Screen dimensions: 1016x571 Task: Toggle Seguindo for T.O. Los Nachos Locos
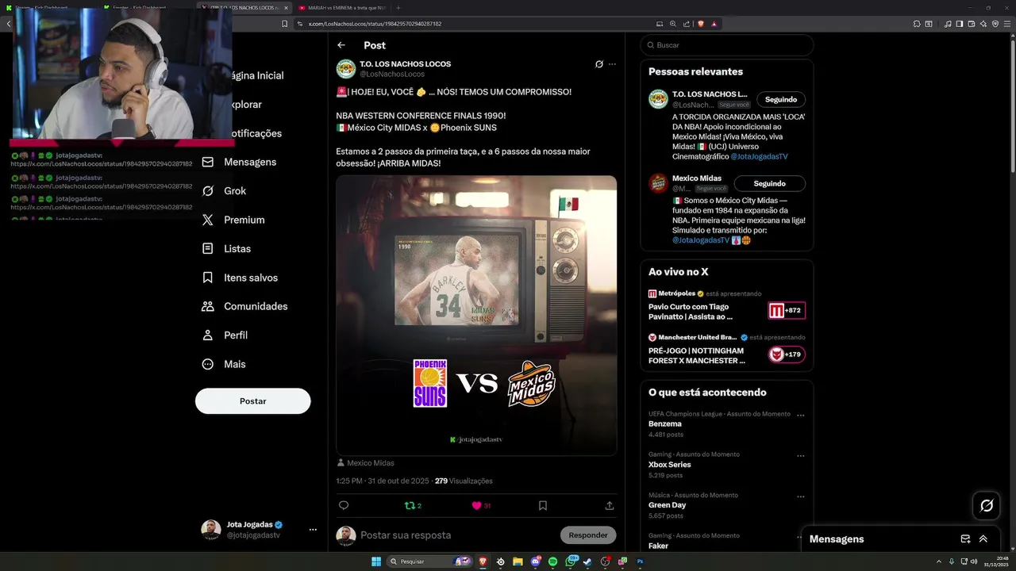(x=781, y=99)
